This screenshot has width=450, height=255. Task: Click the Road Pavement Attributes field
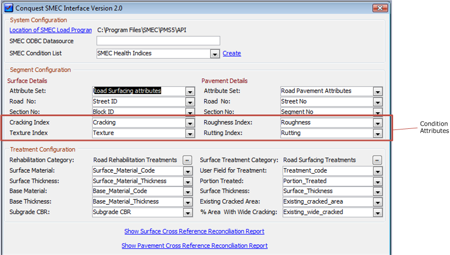pyautogui.click(x=327, y=91)
